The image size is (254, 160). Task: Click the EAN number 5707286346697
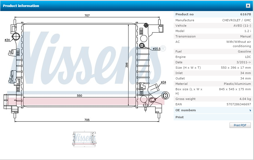click(239, 104)
